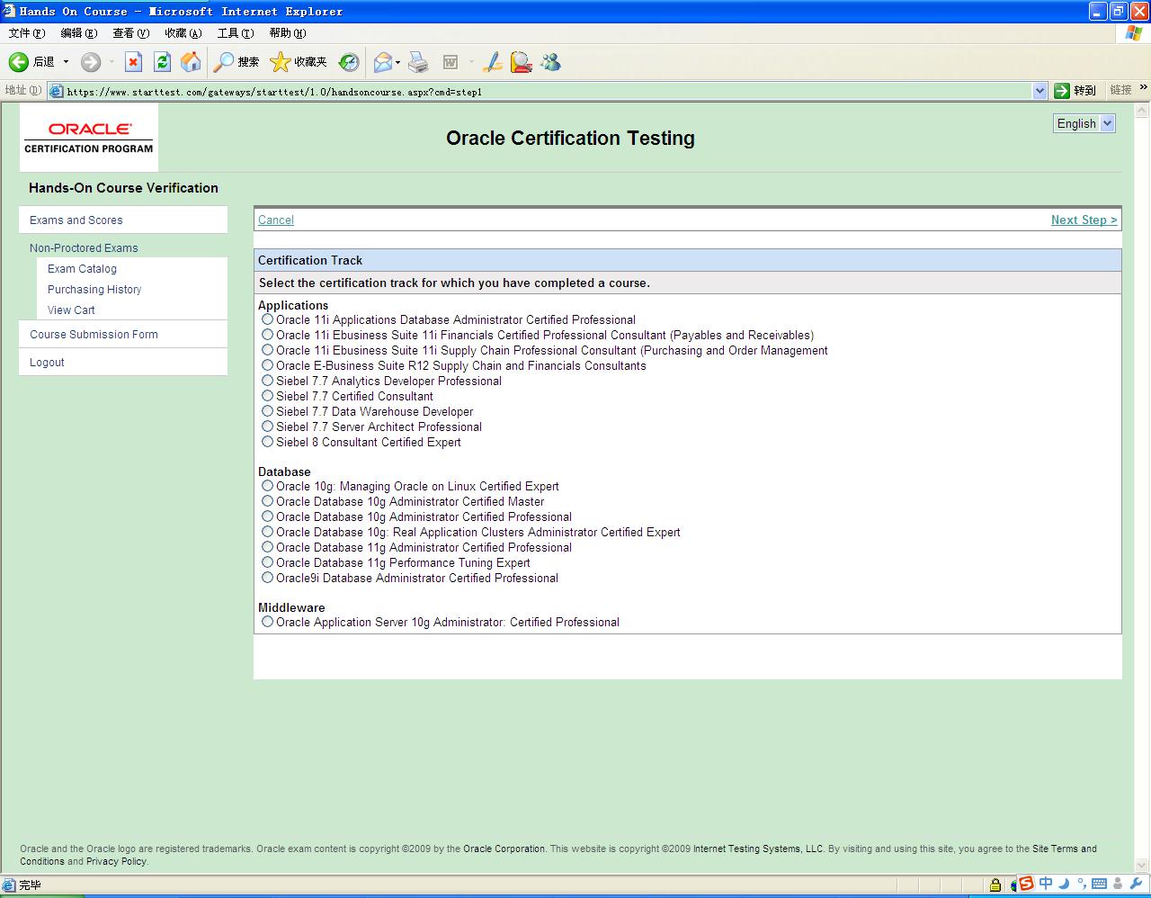This screenshot has height=898, width=1151.
Task: Click the Cancel link
Action: coord(276,220)
